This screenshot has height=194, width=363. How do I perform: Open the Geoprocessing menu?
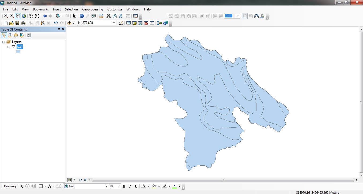tap(93, 9)
